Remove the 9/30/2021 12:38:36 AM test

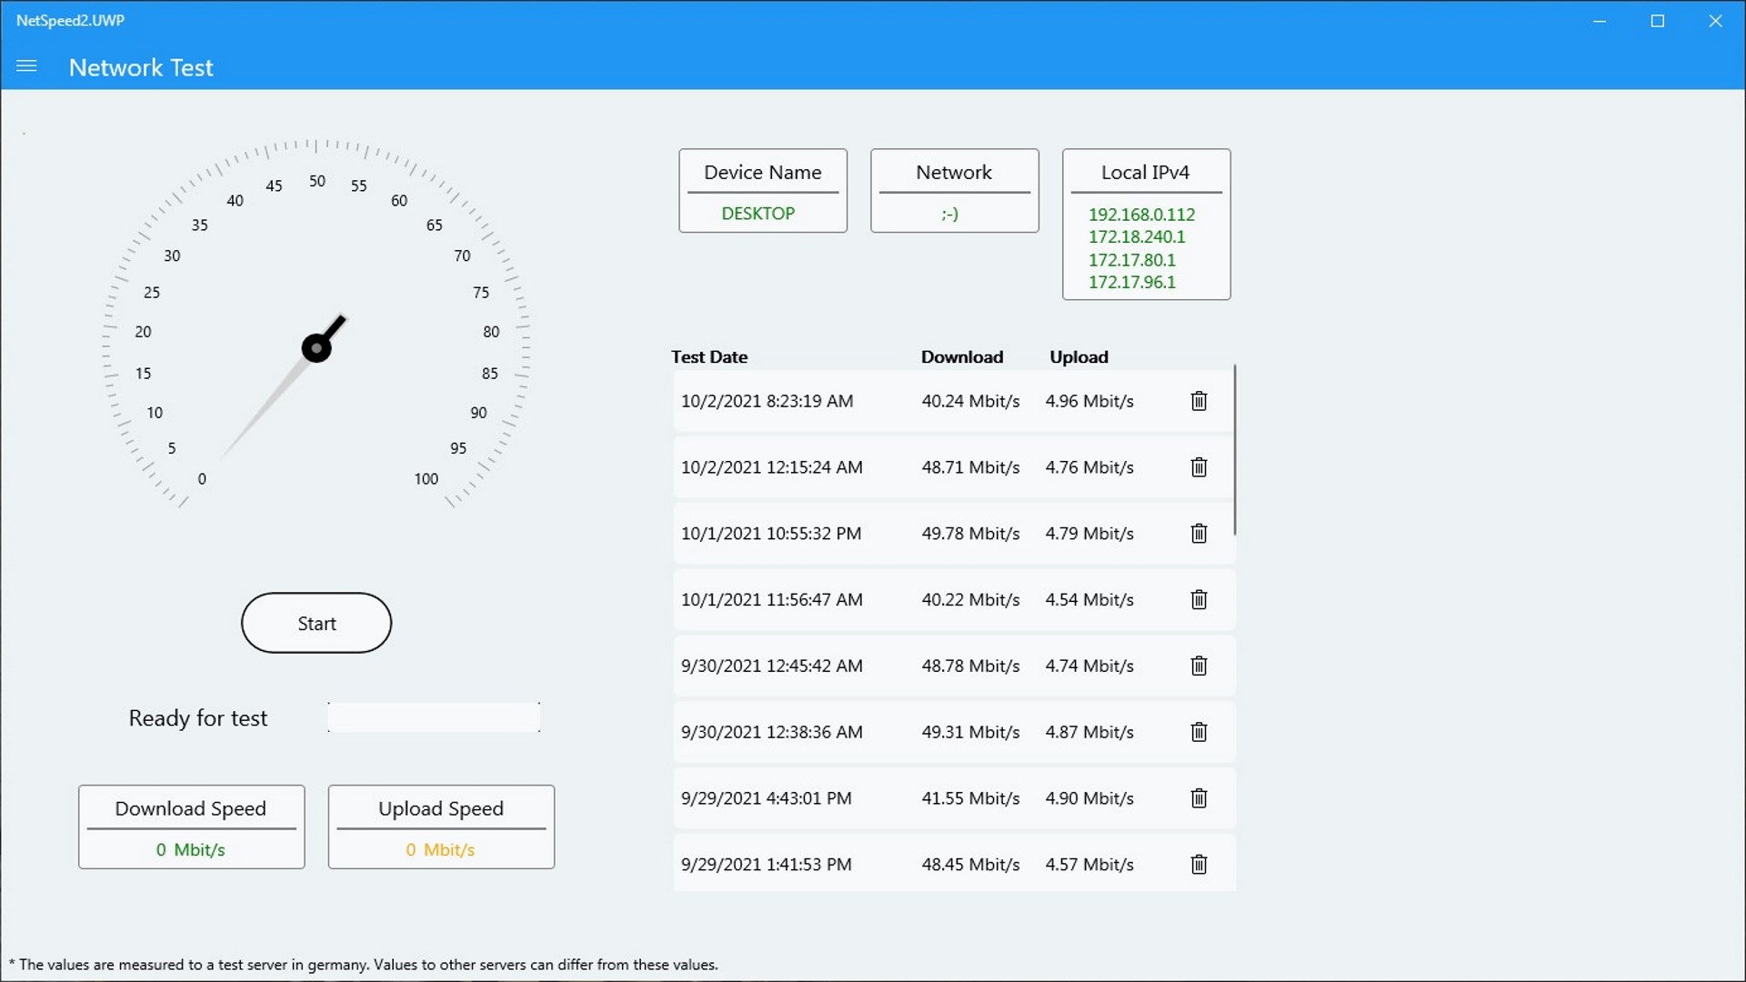point(1199,732)
